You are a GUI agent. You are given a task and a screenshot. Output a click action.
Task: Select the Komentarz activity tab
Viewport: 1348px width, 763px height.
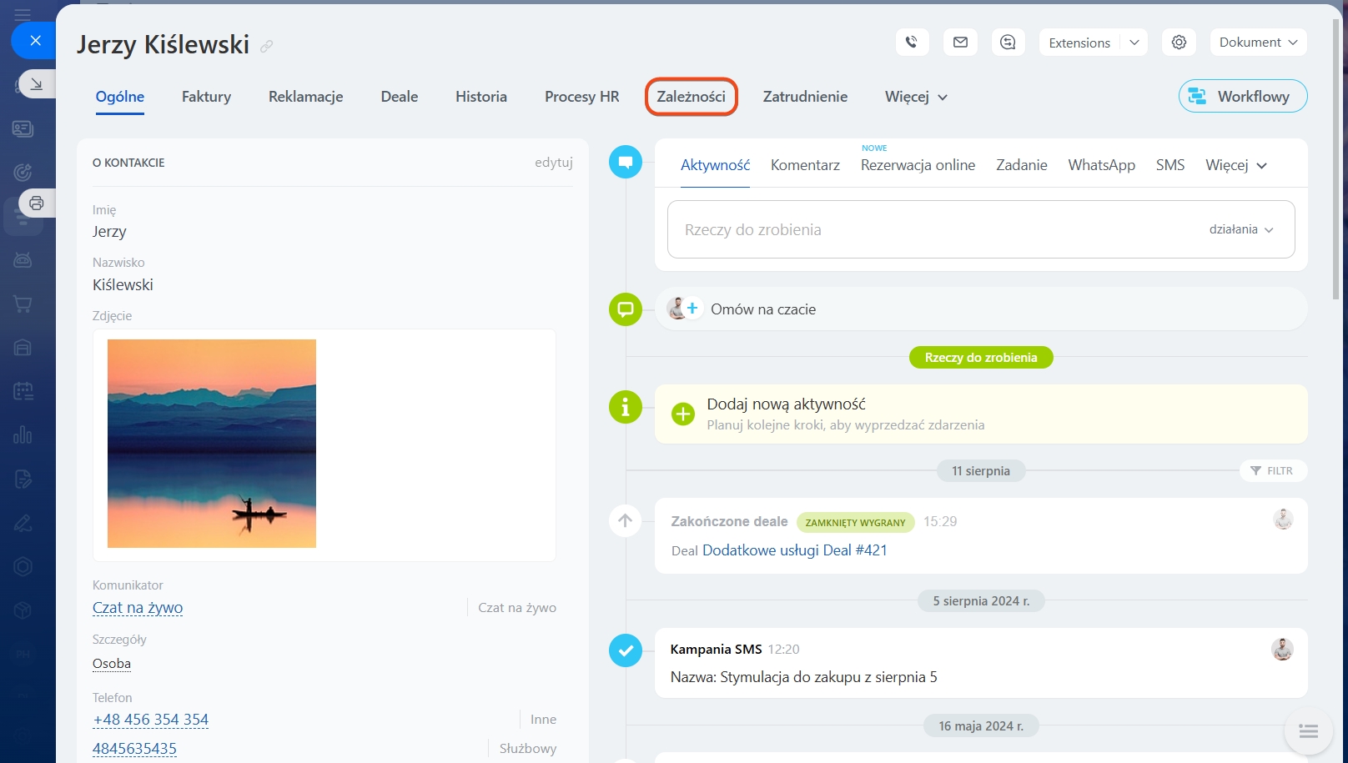pyautogui.click(x=805, y=165)
